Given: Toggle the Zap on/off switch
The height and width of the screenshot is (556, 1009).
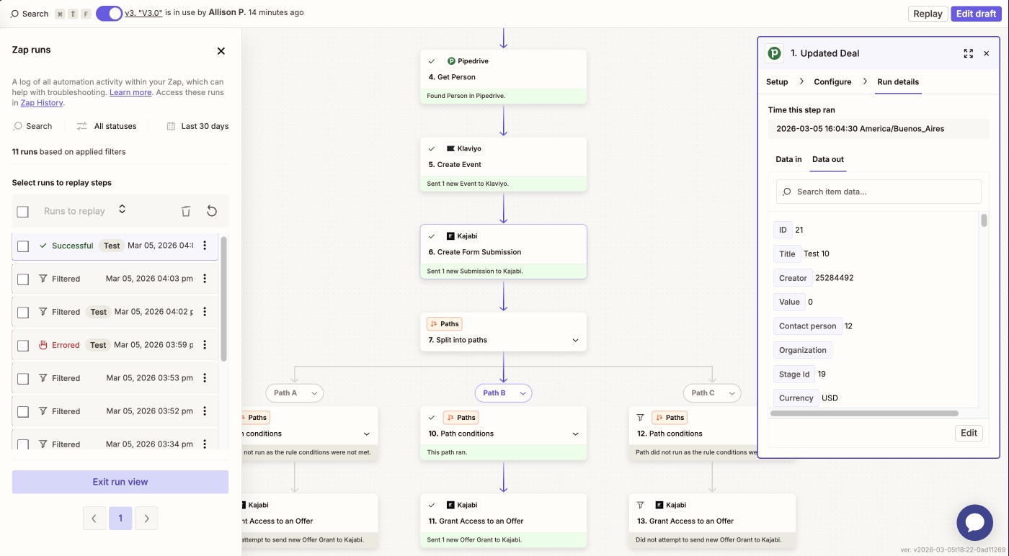Looking at the screenshot, I should click(109, 13).
